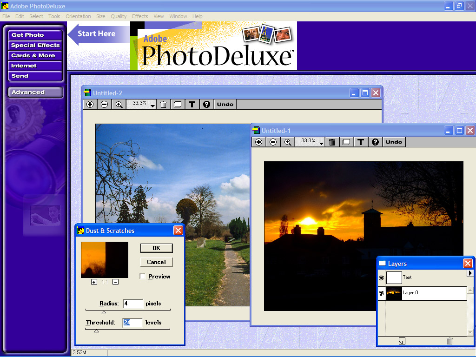Zoom out the Dust & Scratches preview
The width and height of the screenshot is (476, 357).
point(115,282)
